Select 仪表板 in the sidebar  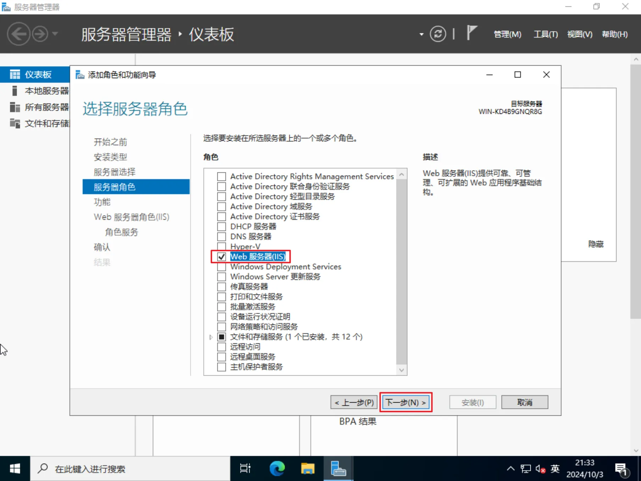[35, 74]
